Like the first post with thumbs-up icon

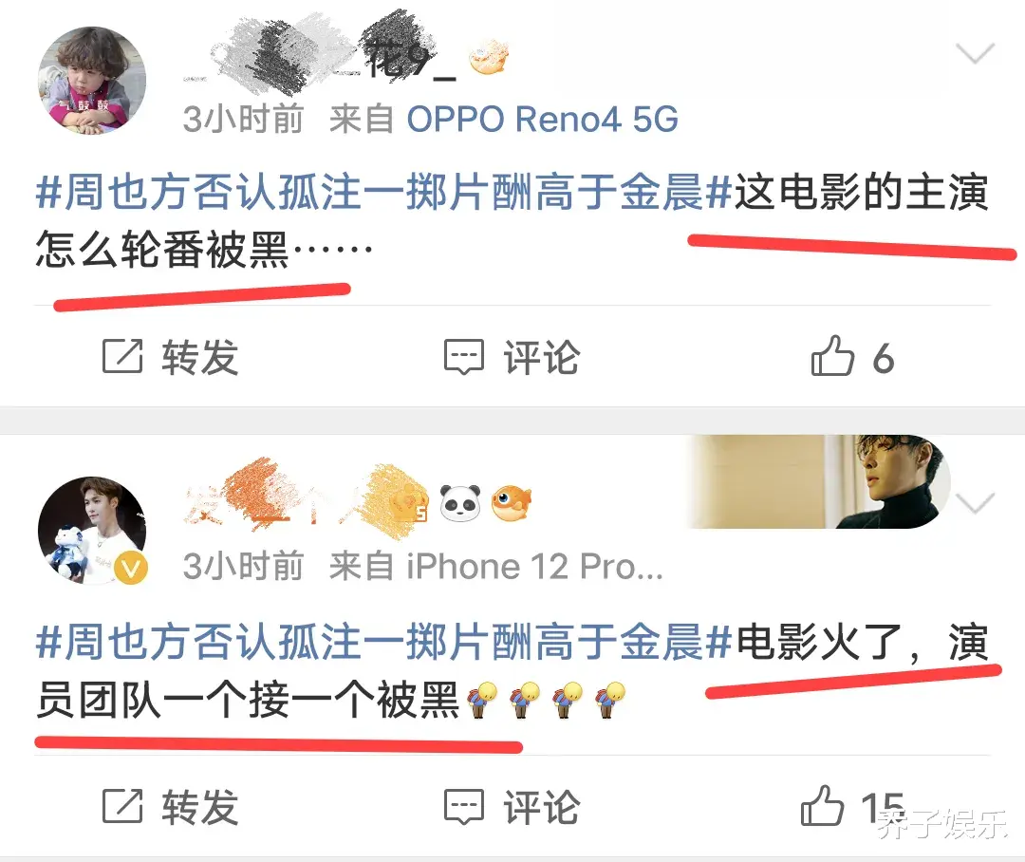coord(832,356)
